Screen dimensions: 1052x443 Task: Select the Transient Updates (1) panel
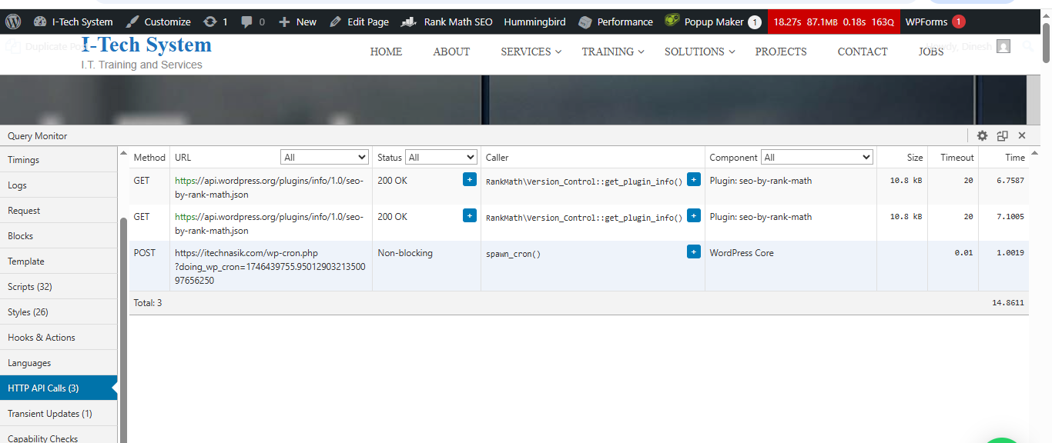(x=59, y=414)
